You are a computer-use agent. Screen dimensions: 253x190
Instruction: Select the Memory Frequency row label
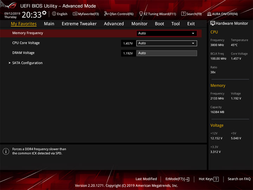pos(28,33)
